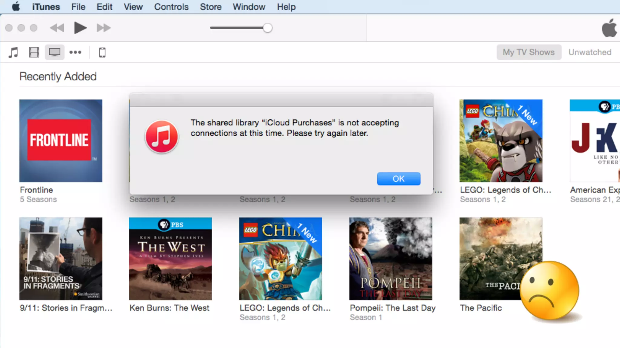
Task: Click the 9/11: Stories in Fragments title
Action: (66, 308)
